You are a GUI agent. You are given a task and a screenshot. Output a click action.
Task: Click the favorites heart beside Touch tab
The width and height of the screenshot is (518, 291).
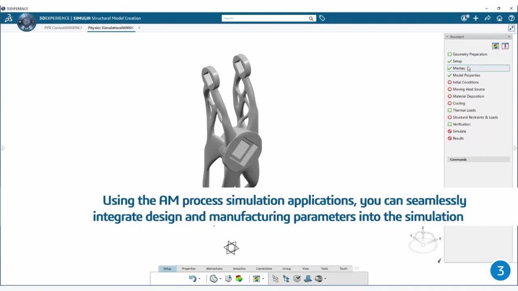click(x=357, y=268)
